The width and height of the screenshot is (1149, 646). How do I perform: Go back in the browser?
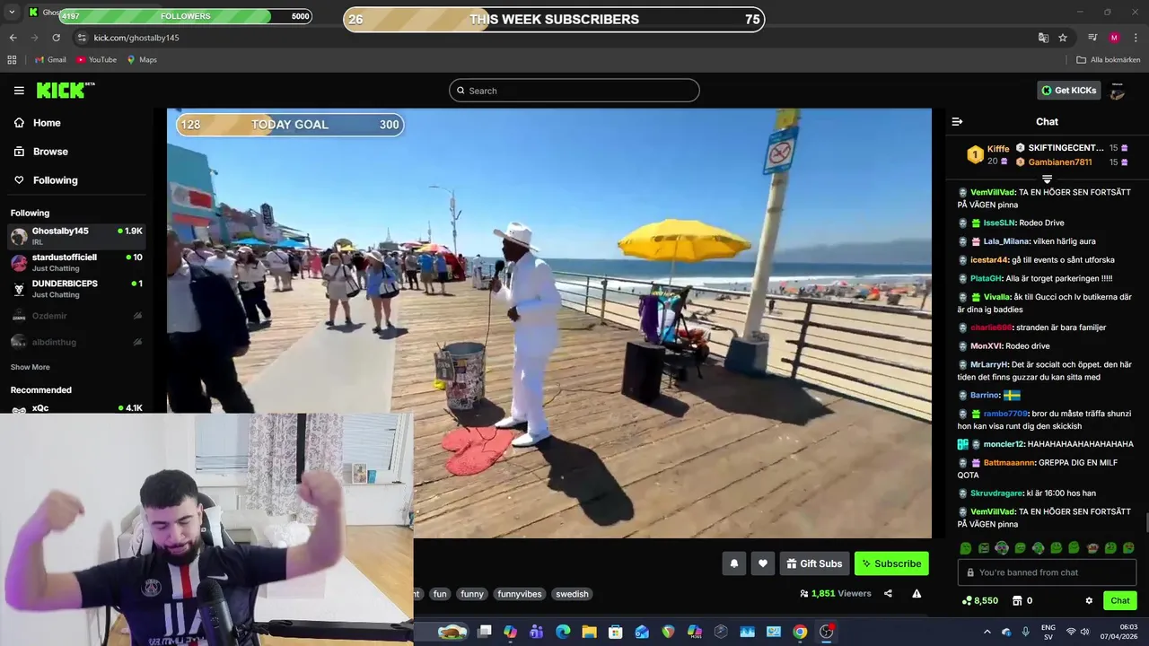[x=13, y=38]
